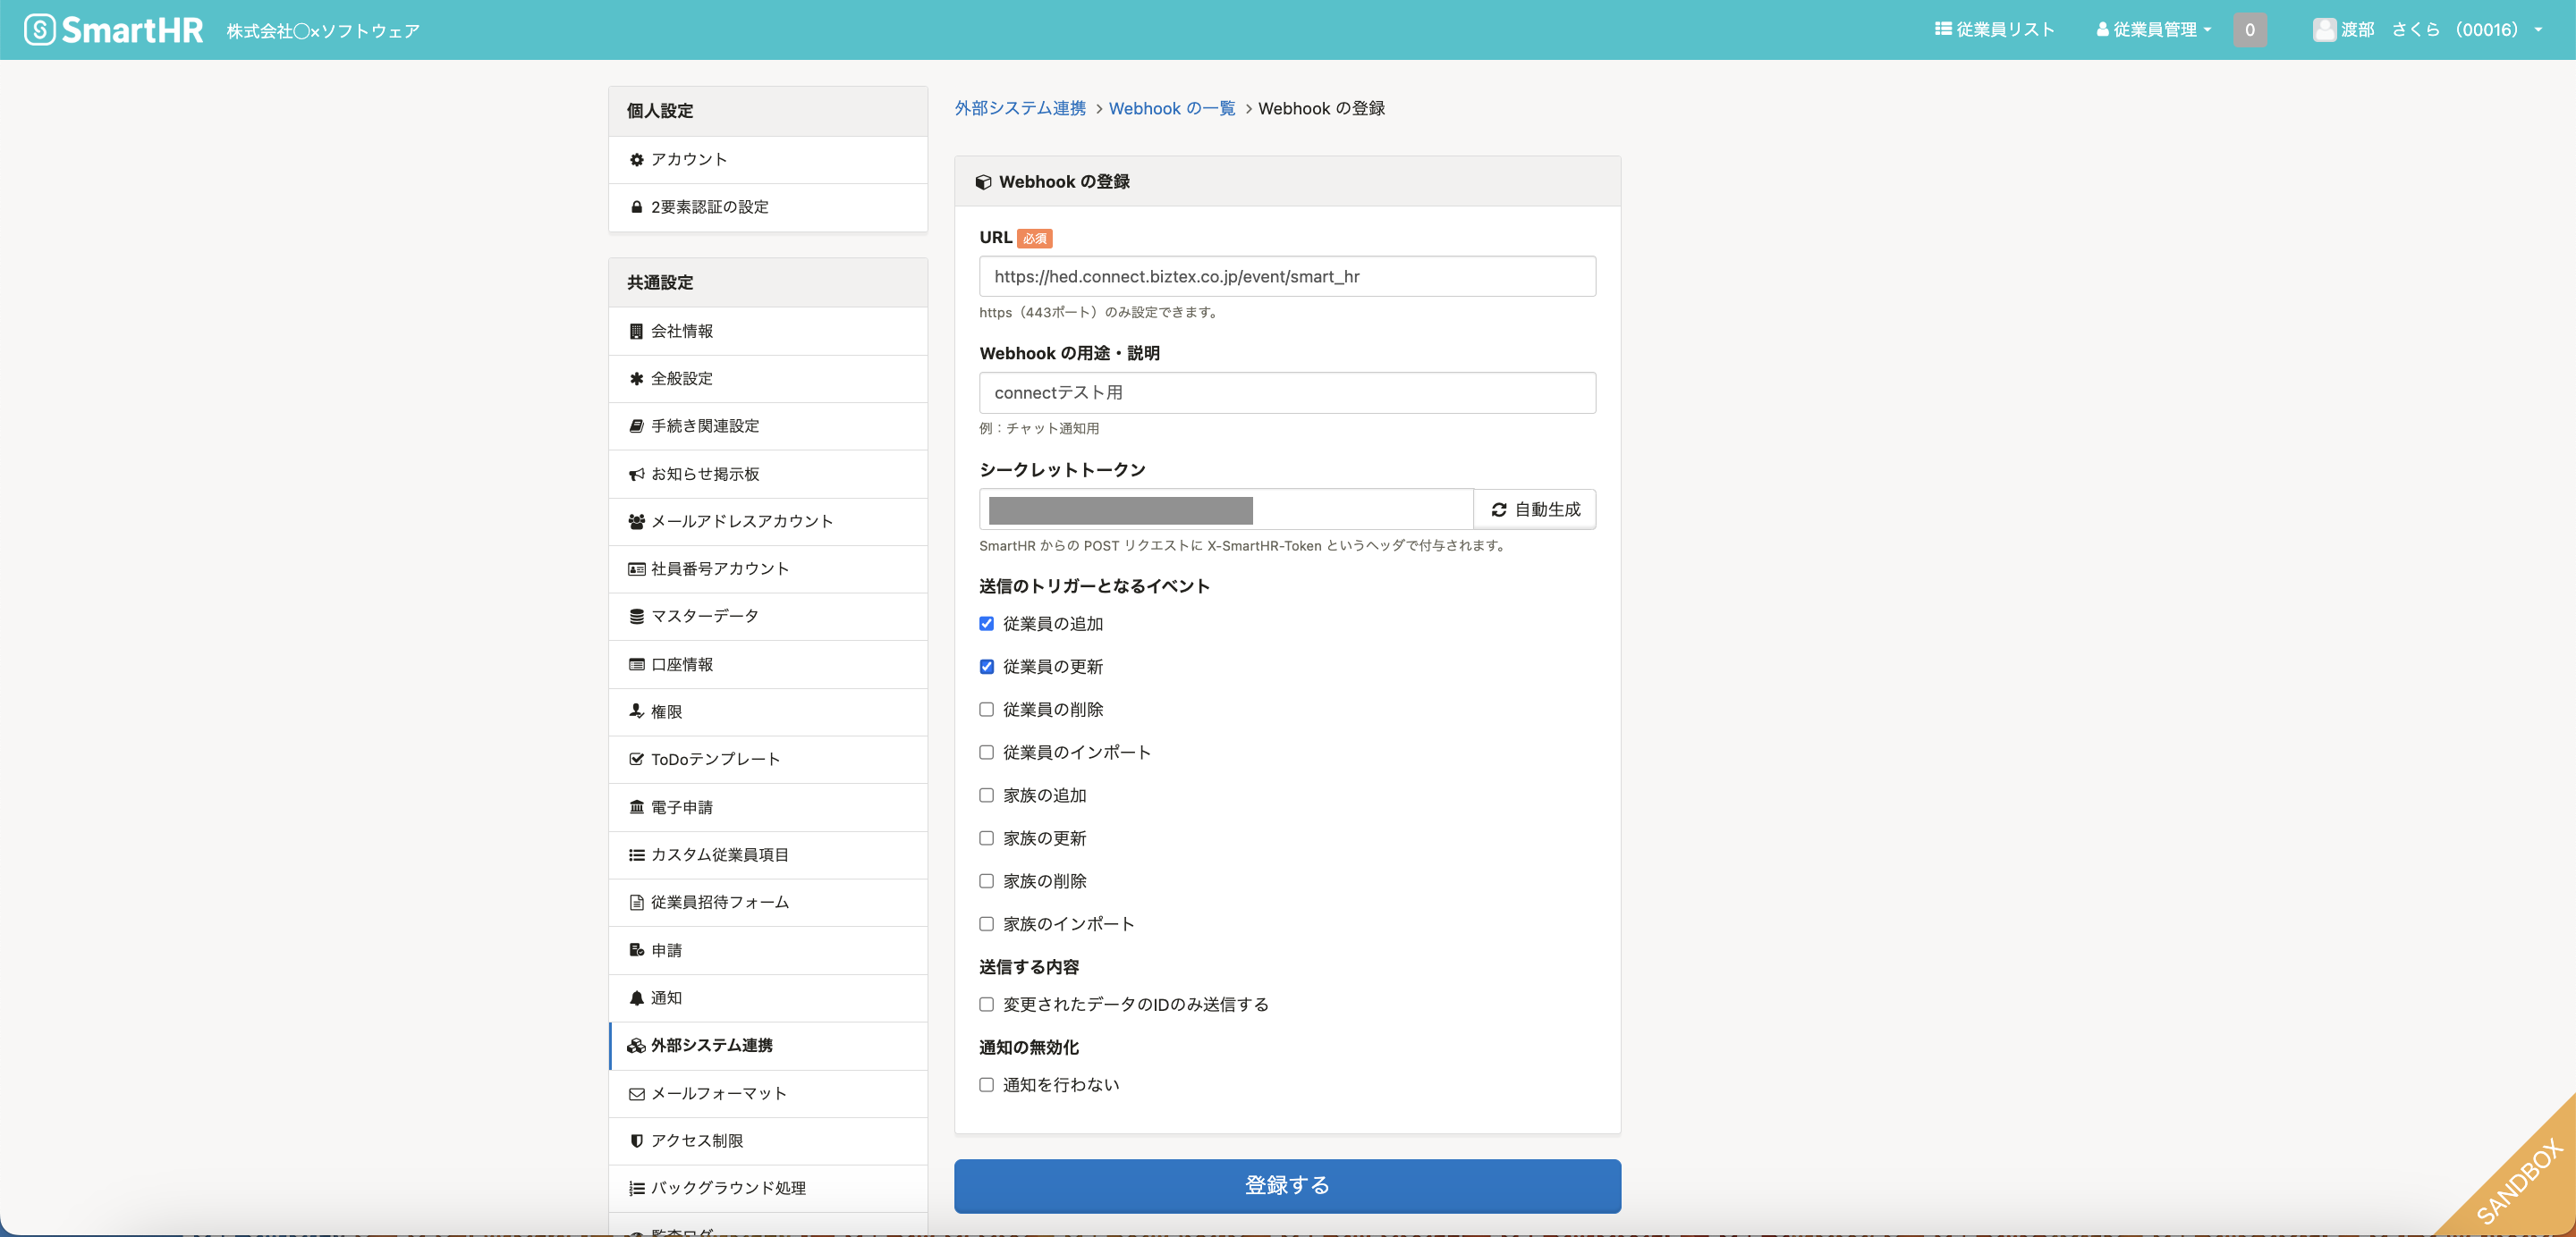The image size is (2576, 1237).
Task: Select アクセス制限 in the sidebar
Action: (768, 1141)
